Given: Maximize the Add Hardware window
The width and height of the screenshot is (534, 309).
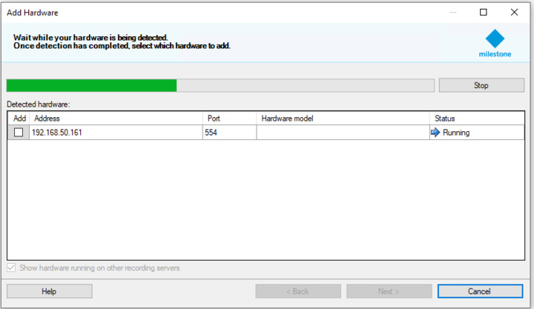Looking at the screenshot, I should pyautogui.click(x=484, y=13).
